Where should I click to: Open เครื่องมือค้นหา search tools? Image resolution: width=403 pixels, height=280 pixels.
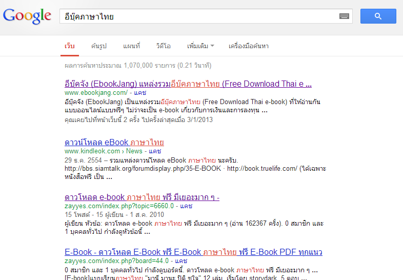tap(249, 46)
